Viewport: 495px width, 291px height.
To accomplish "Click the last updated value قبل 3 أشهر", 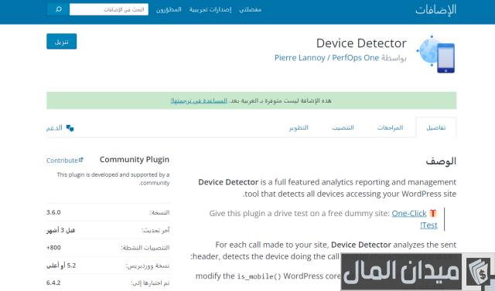I will tap(60, 230).
